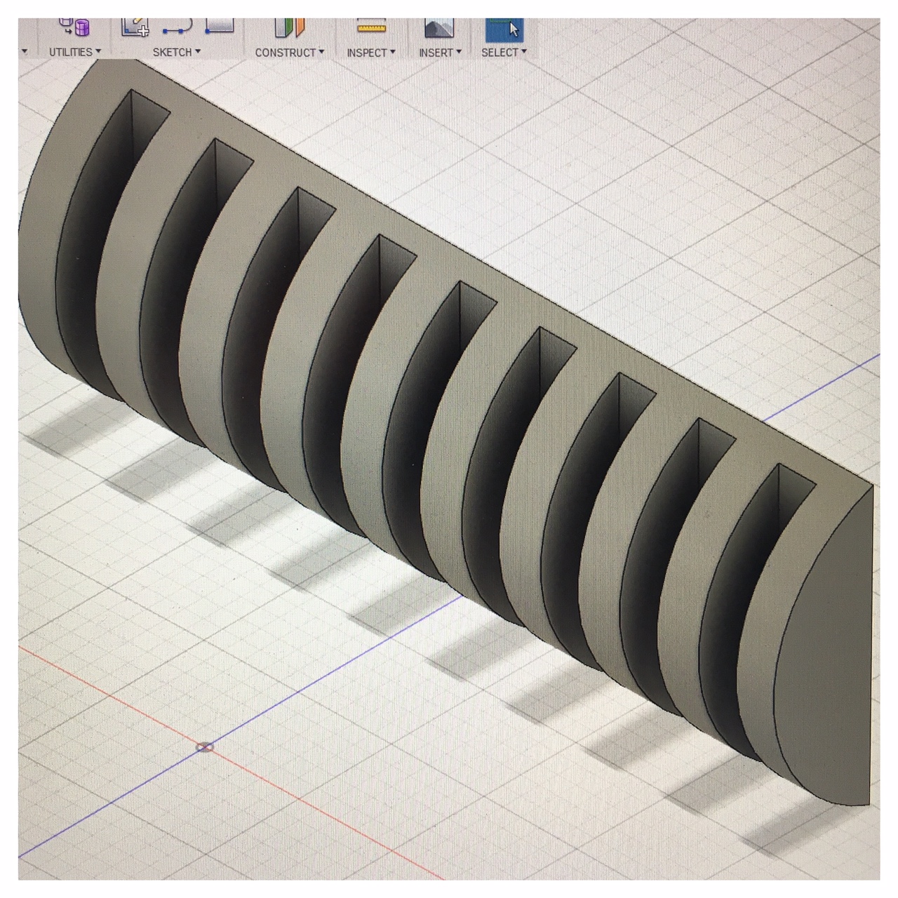Expand the SELECT dropdown menu

click(504, 53)
